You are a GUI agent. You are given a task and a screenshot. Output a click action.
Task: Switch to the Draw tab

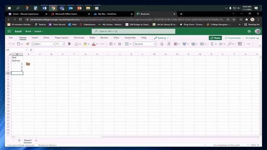tap(46, 37)
